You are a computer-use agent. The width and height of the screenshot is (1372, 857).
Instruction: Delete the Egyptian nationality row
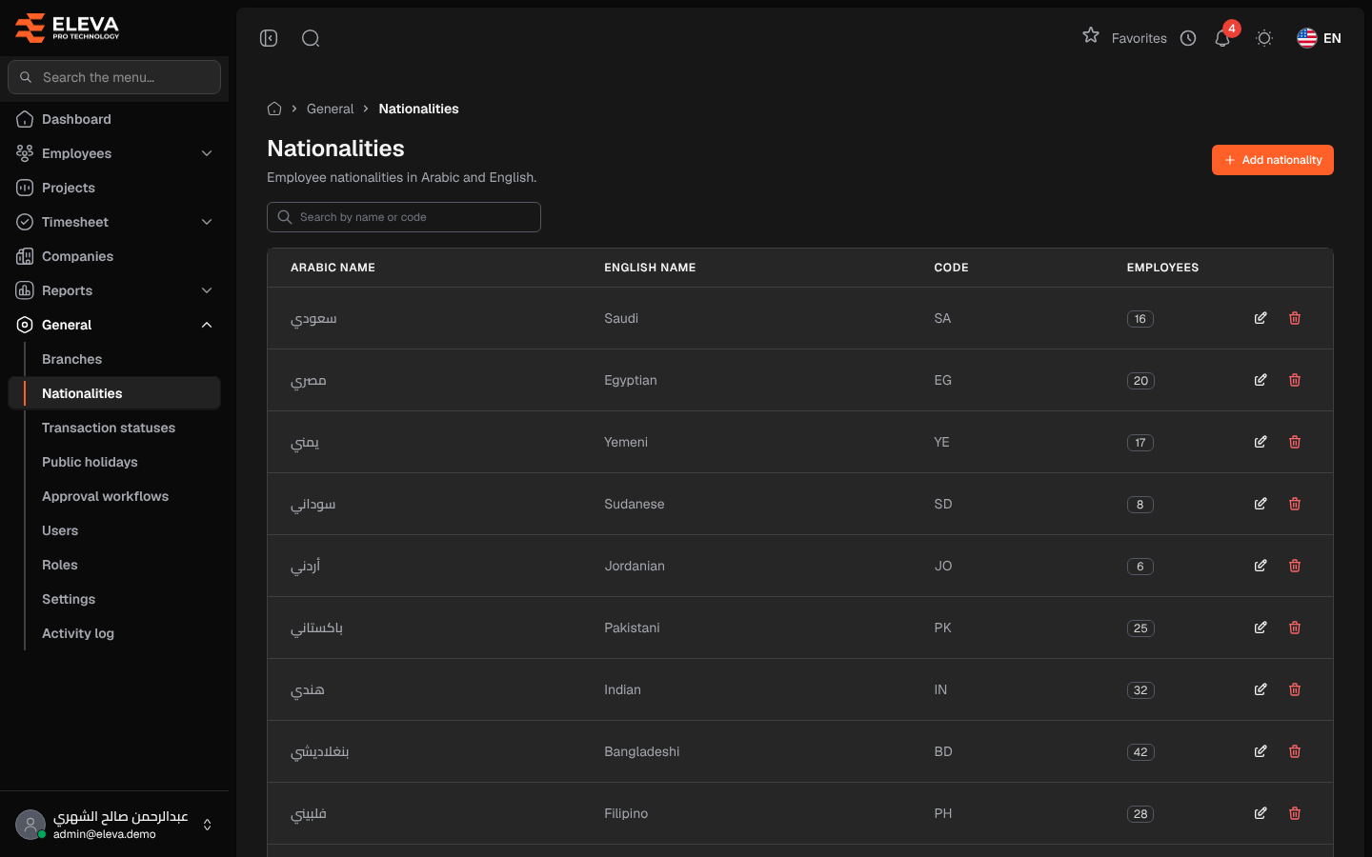point(1295,380)
